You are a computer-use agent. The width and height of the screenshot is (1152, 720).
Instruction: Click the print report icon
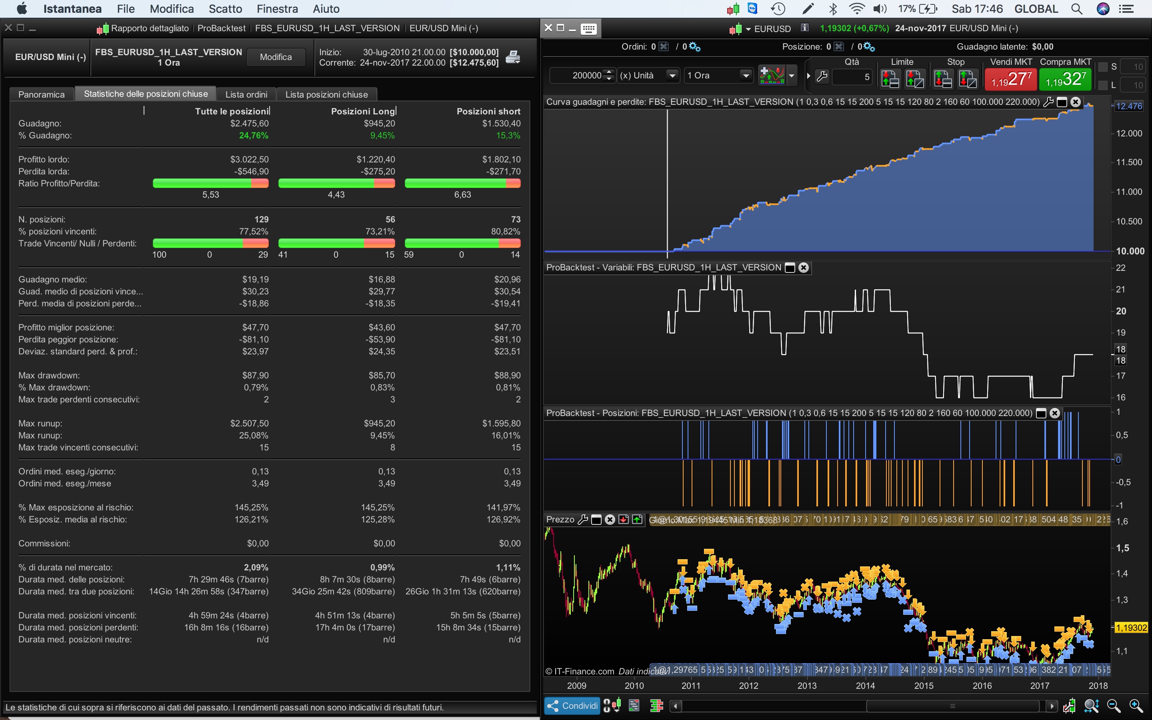pyautogui.click(x=513, y=57)
